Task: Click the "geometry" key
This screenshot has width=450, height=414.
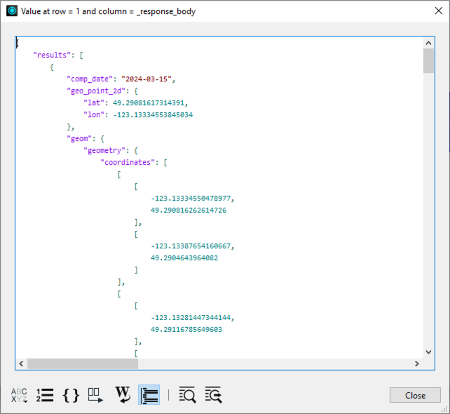Action: point(104,151)
